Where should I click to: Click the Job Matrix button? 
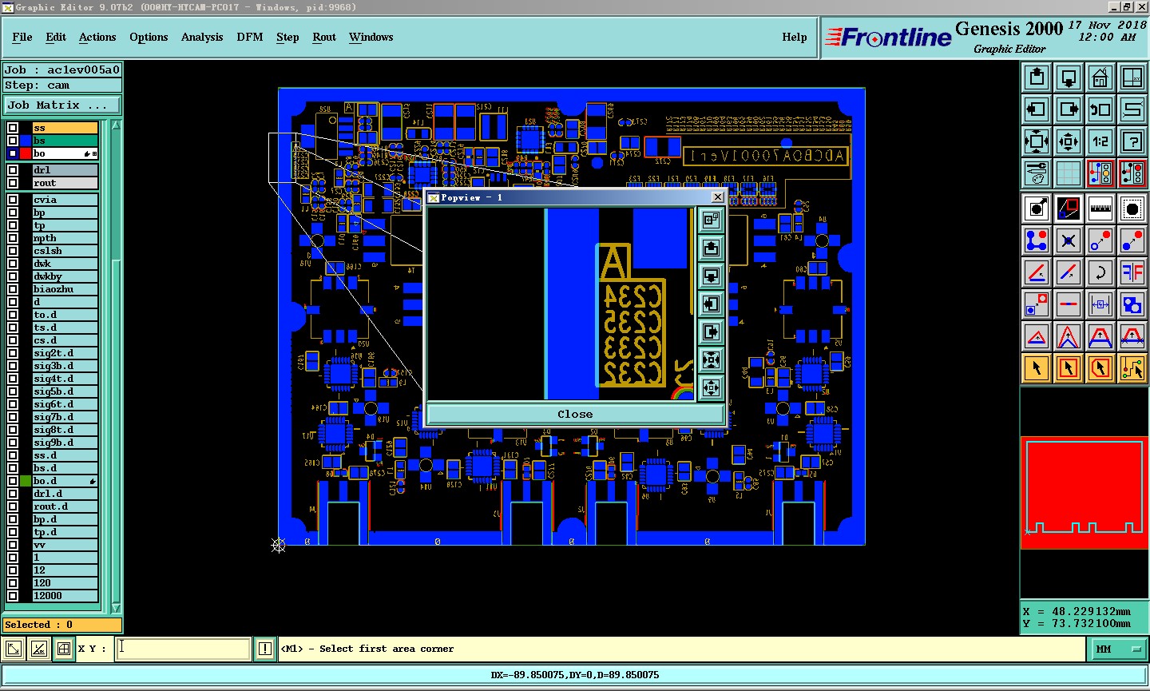pyautogui.click(x=62, y=105)
